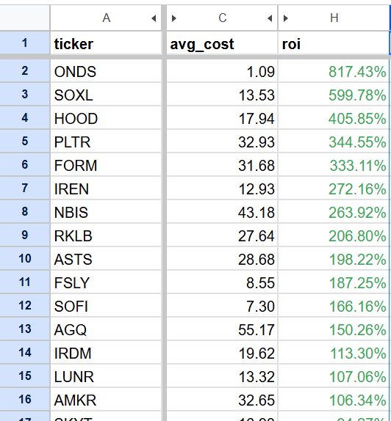Select column C header
The width and height of the screenshot is (391, 421).
(x=222, y=18)
